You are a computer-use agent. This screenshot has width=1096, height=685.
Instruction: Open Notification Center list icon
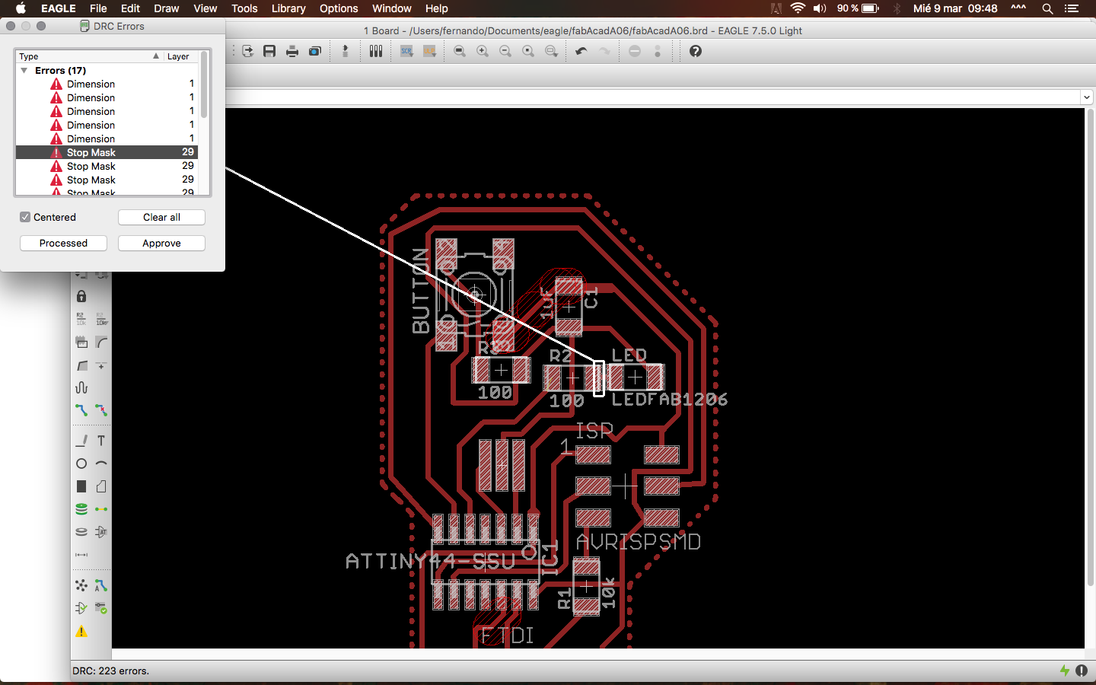(x=1072, y=8)
